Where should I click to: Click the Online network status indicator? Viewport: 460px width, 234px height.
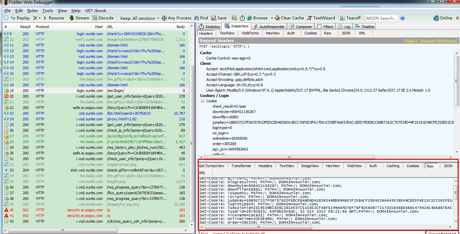(x=443, y=18)
